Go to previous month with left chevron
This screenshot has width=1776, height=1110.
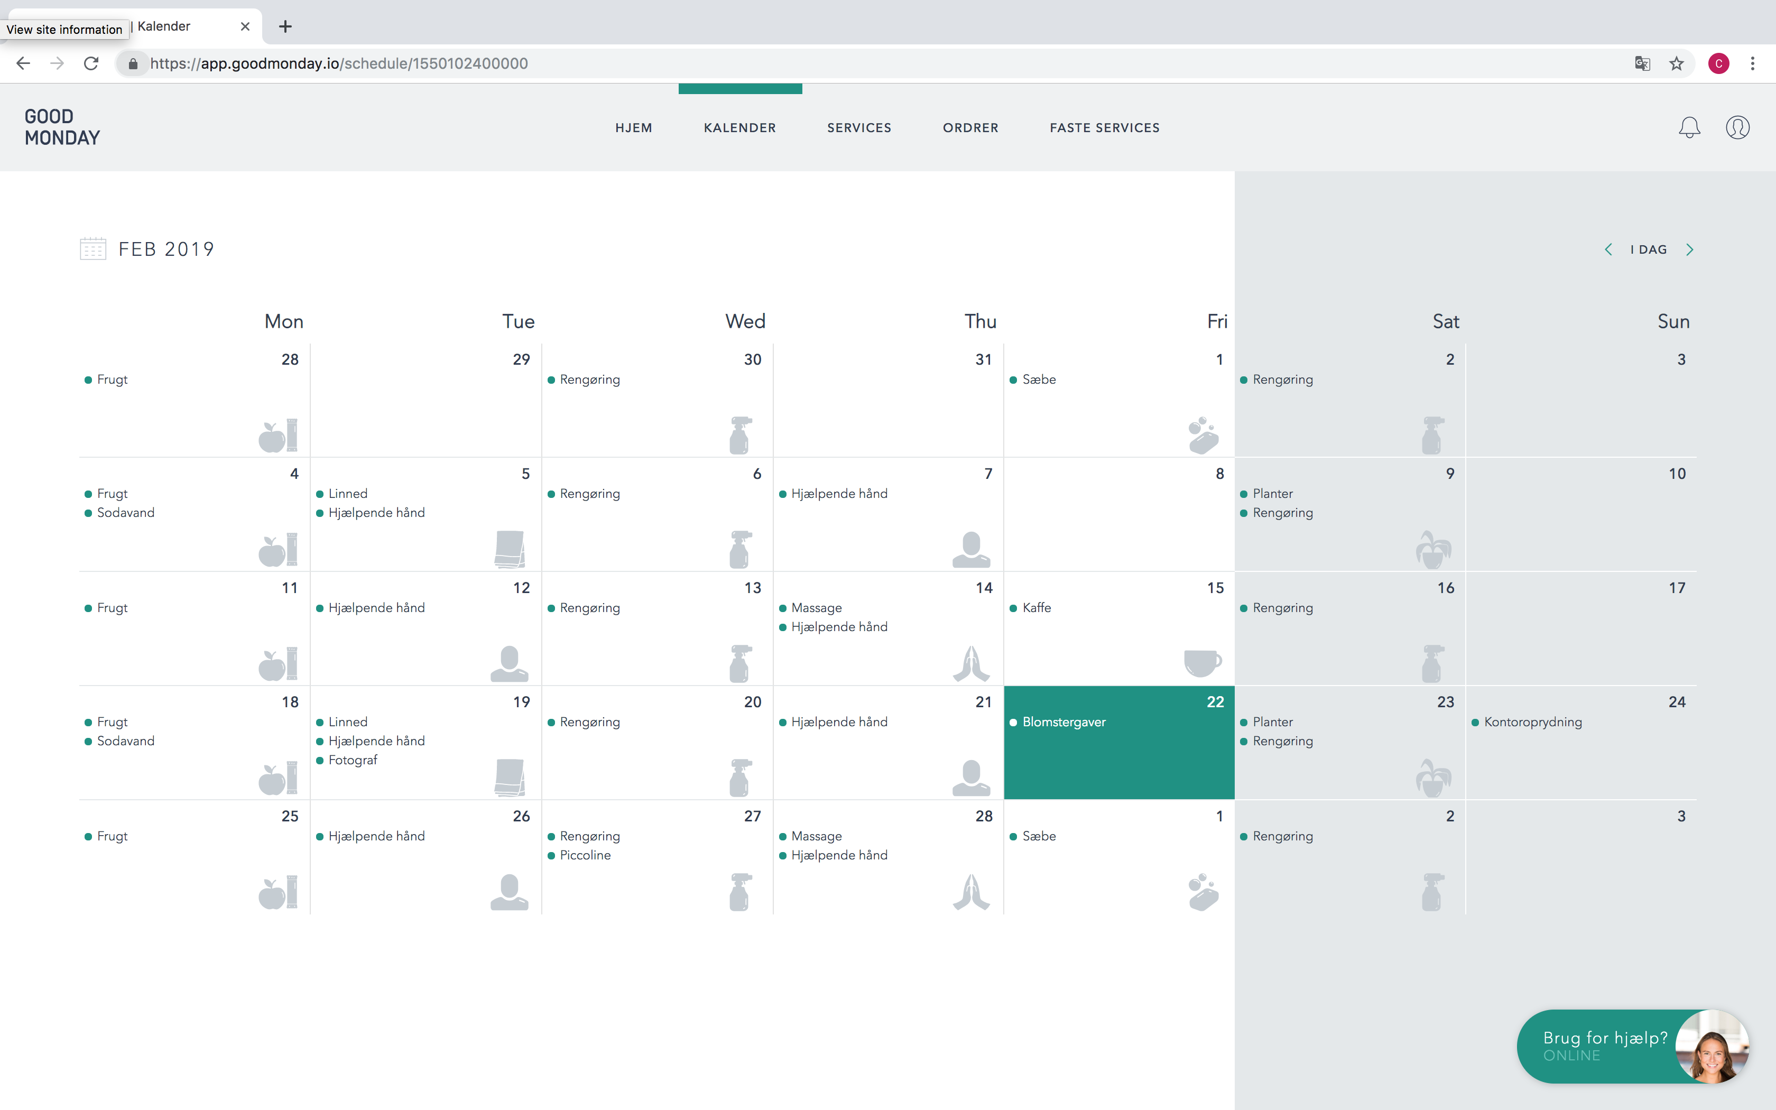[x=1608, y=249]
